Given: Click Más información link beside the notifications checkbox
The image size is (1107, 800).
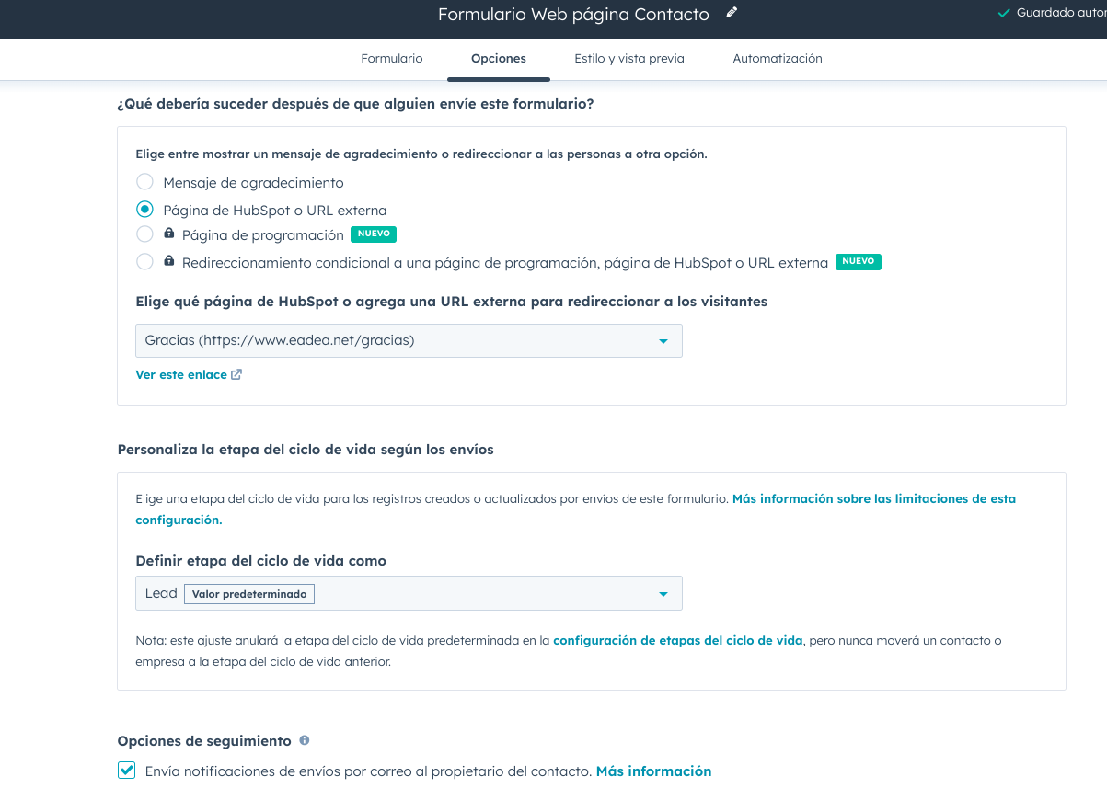Looking at the screenshot, I should 653,771.
